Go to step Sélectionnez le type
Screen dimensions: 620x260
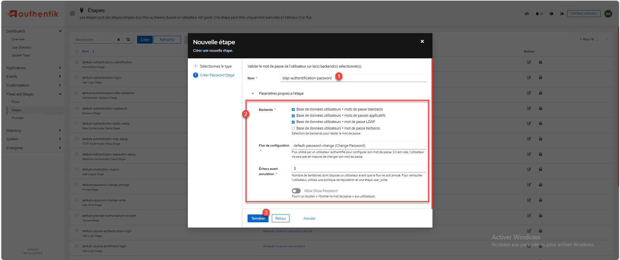pyautogui.click(x=215, y=66)
